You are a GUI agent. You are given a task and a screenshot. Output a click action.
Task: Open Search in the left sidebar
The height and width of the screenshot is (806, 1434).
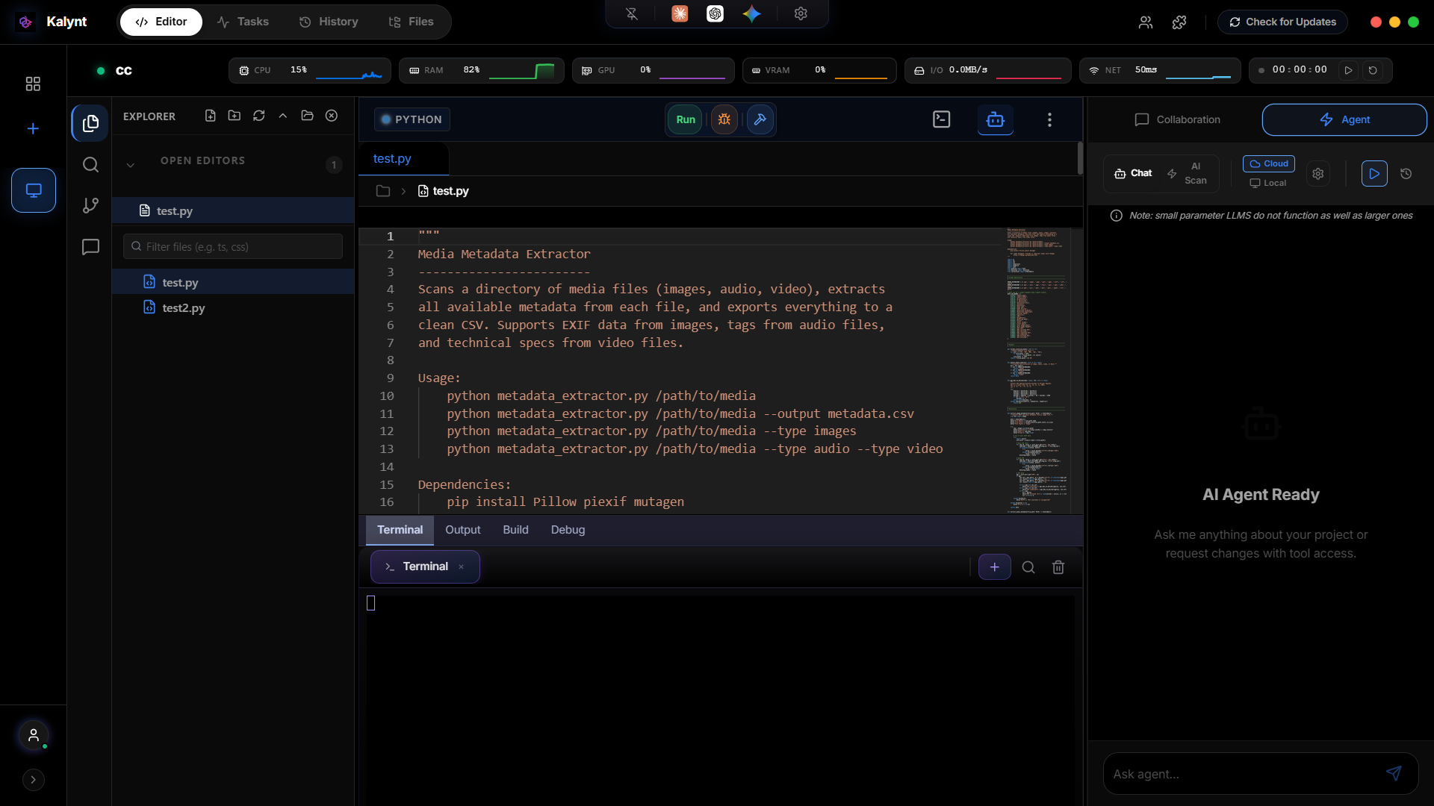coord(90,165)
